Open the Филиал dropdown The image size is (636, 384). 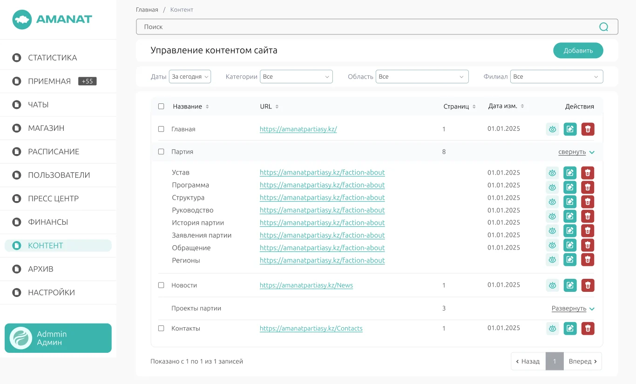556,77
